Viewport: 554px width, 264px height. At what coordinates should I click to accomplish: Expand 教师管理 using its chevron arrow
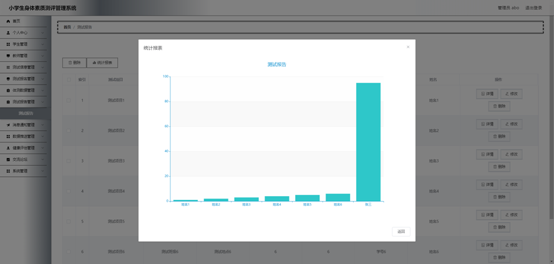point(43,55)
